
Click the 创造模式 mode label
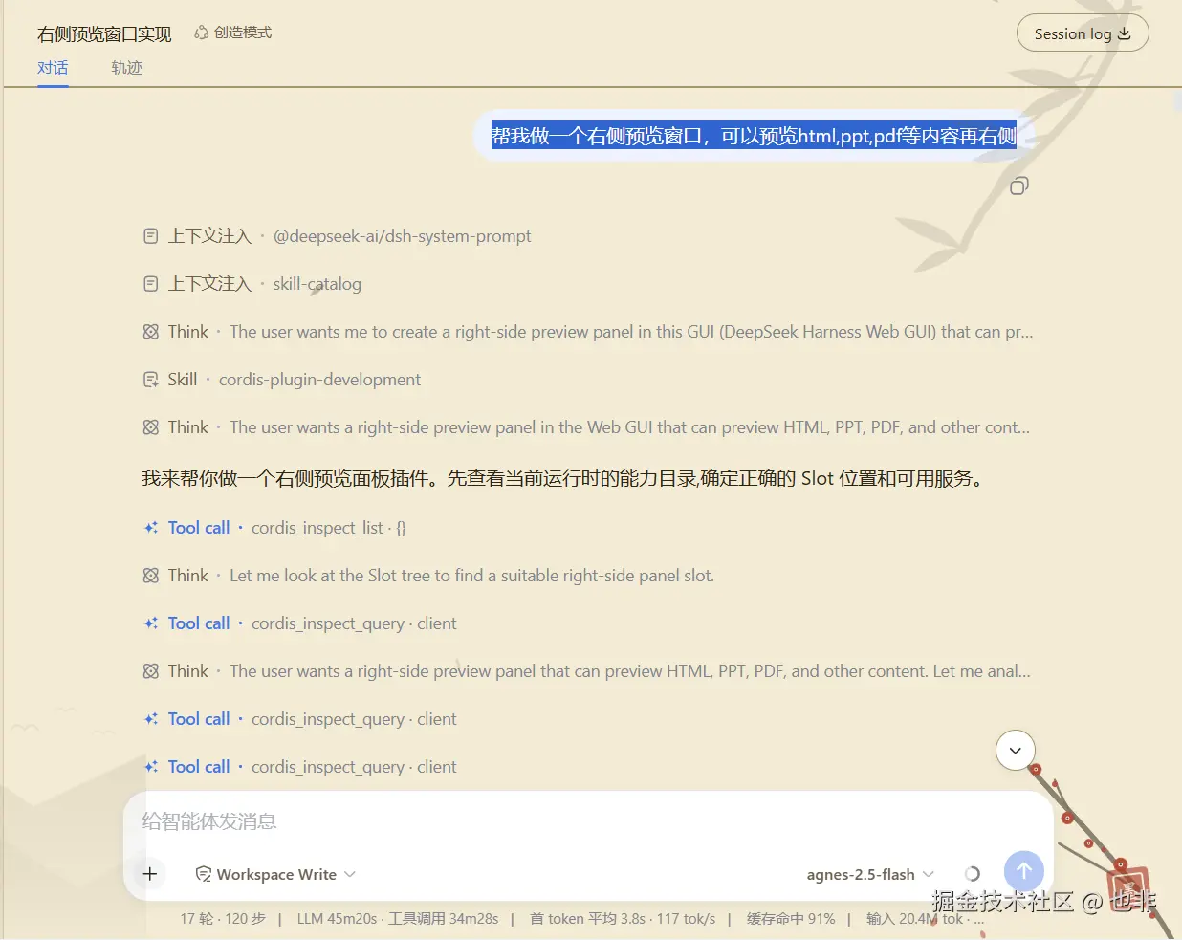click(232, 33)
